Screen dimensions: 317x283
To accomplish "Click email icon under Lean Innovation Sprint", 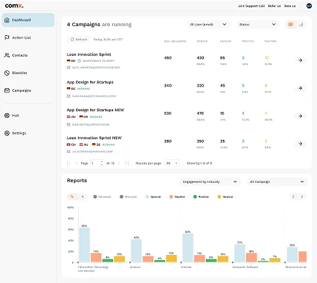I will (69, 68).
